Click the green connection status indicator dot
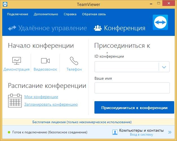The image size is (177, 141). [9, 132]
